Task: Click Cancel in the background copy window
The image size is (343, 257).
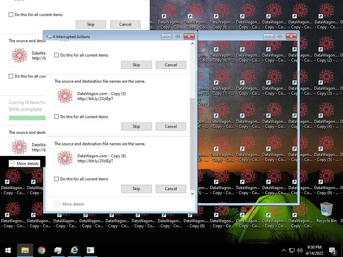Action: click(125, 24)
